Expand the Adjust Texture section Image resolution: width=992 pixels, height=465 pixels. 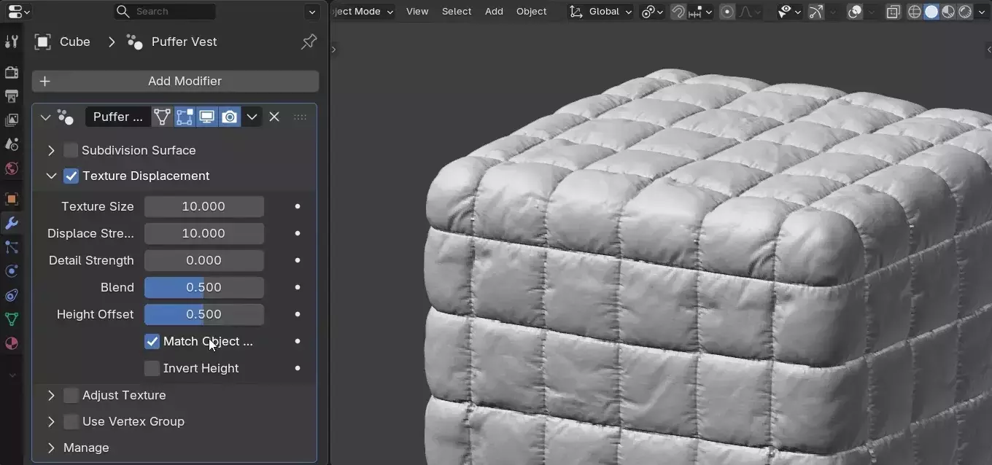pos(51,395)
